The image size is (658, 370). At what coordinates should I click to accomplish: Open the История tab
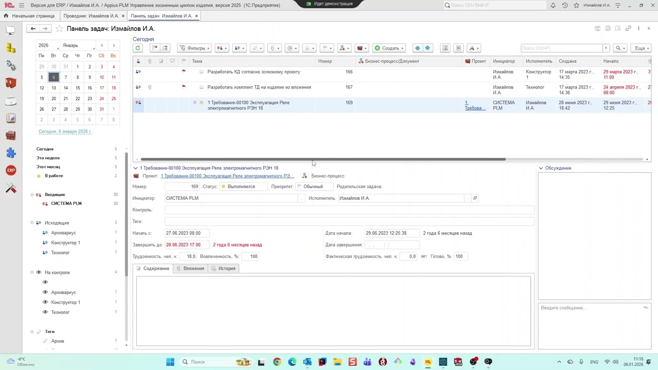pos(223,268)
